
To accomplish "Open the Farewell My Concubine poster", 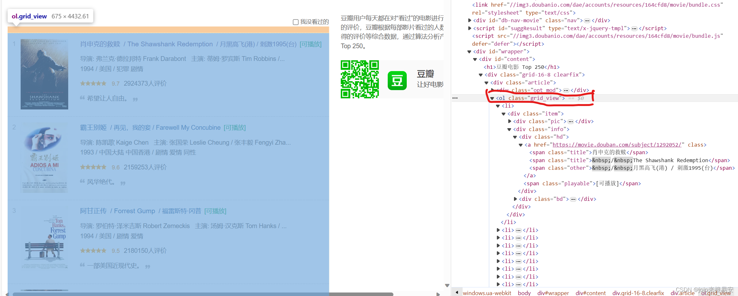I will point(44,158).
